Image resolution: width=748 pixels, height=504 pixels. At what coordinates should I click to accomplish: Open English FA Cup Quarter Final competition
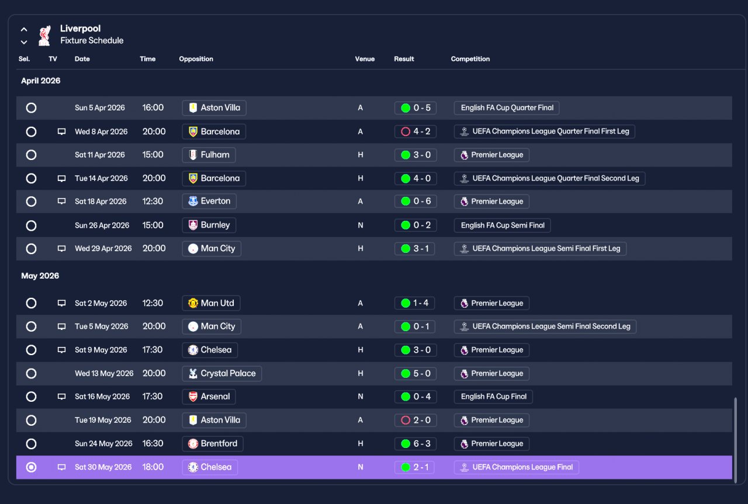[507, 108]
